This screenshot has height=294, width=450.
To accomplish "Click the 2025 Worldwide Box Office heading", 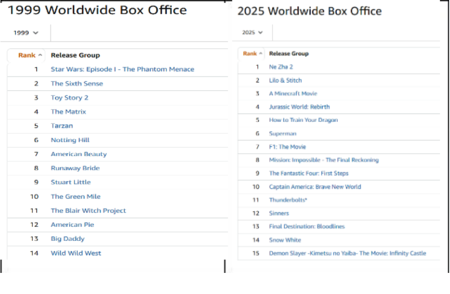I will click(310, 11).
